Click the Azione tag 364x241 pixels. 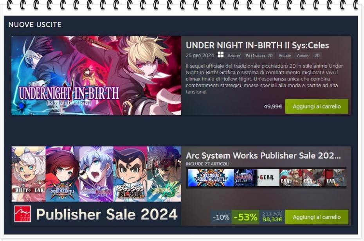coord(234,55)
